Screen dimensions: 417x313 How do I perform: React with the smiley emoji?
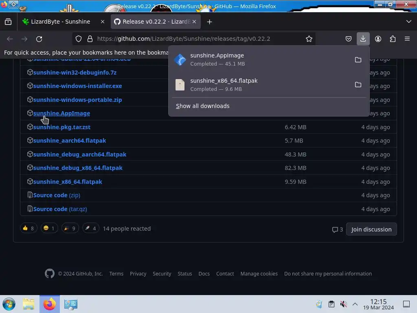click(49, 228)
